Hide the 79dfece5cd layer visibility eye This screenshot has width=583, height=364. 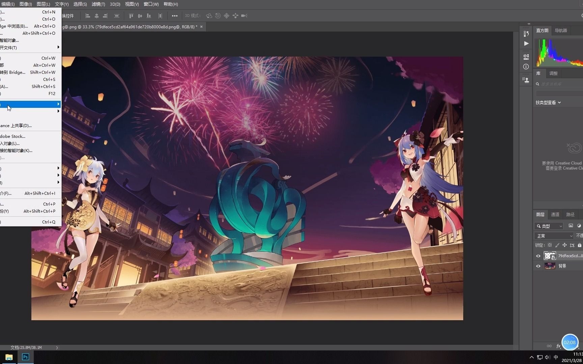pos(538,256)
